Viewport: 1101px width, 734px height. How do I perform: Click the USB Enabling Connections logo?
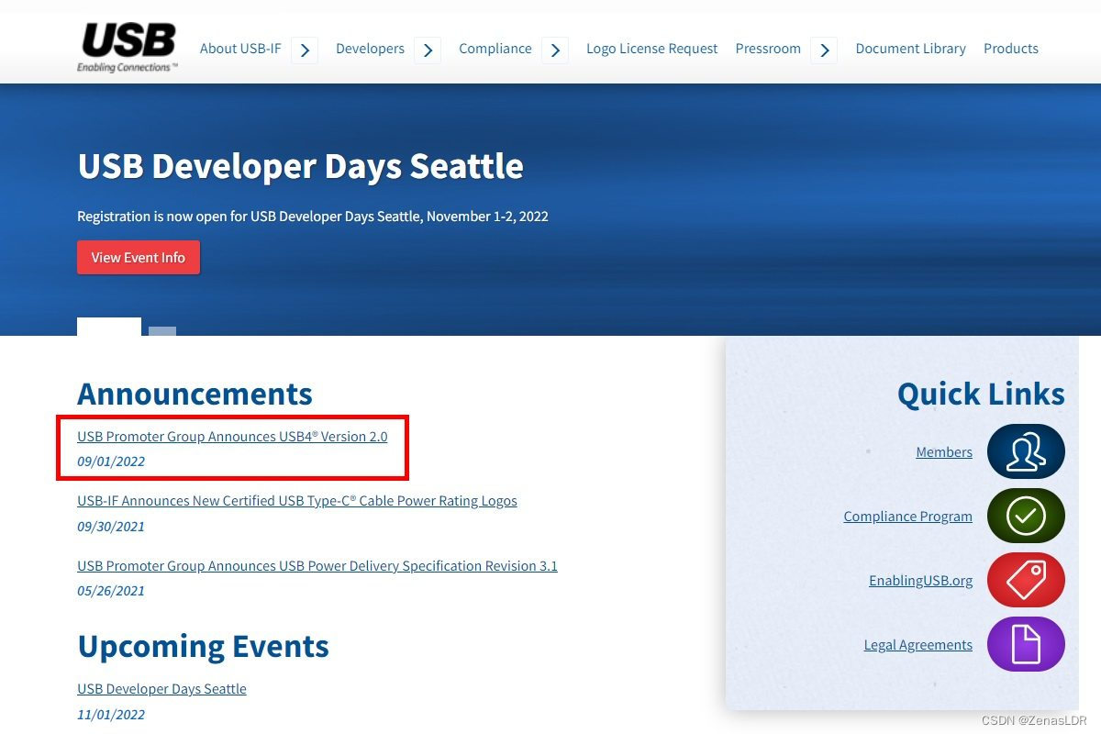pos(128,48)
